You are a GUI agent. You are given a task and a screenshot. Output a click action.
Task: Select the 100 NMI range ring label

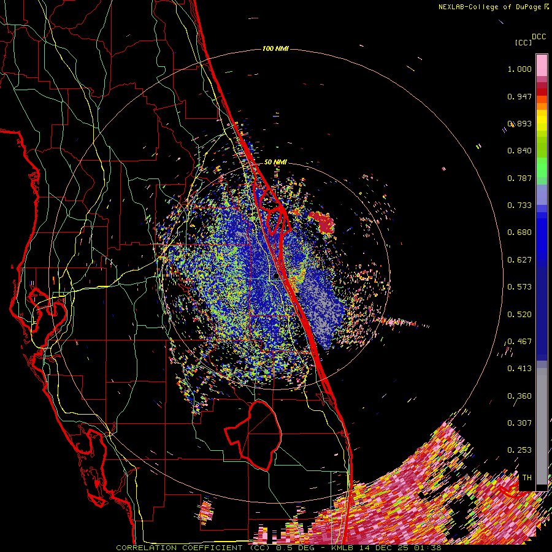[275, 48]
